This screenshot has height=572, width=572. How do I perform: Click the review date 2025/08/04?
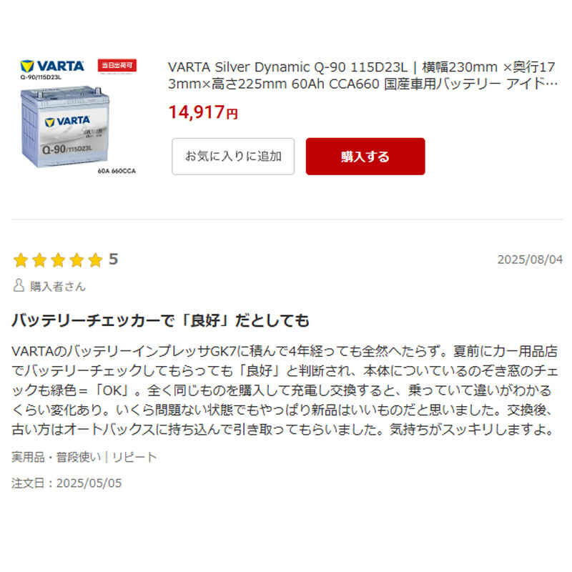pos(530,260)
